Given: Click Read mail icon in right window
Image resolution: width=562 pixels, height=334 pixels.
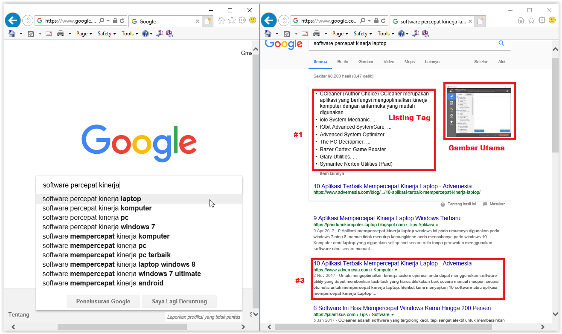Looking at the screenshot, I should 305,34.
